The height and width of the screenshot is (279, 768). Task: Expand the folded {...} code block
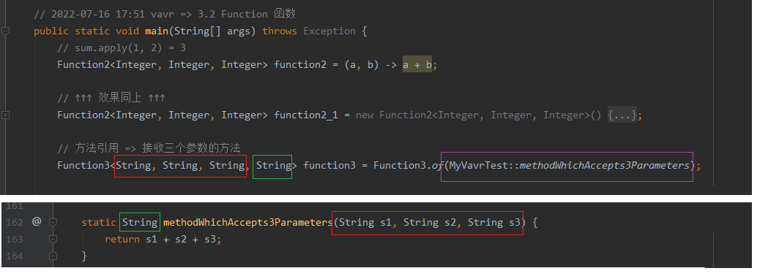coord(622,115)
